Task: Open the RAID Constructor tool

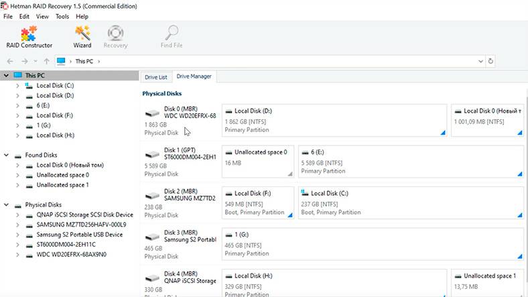Action: coord(29,37)
